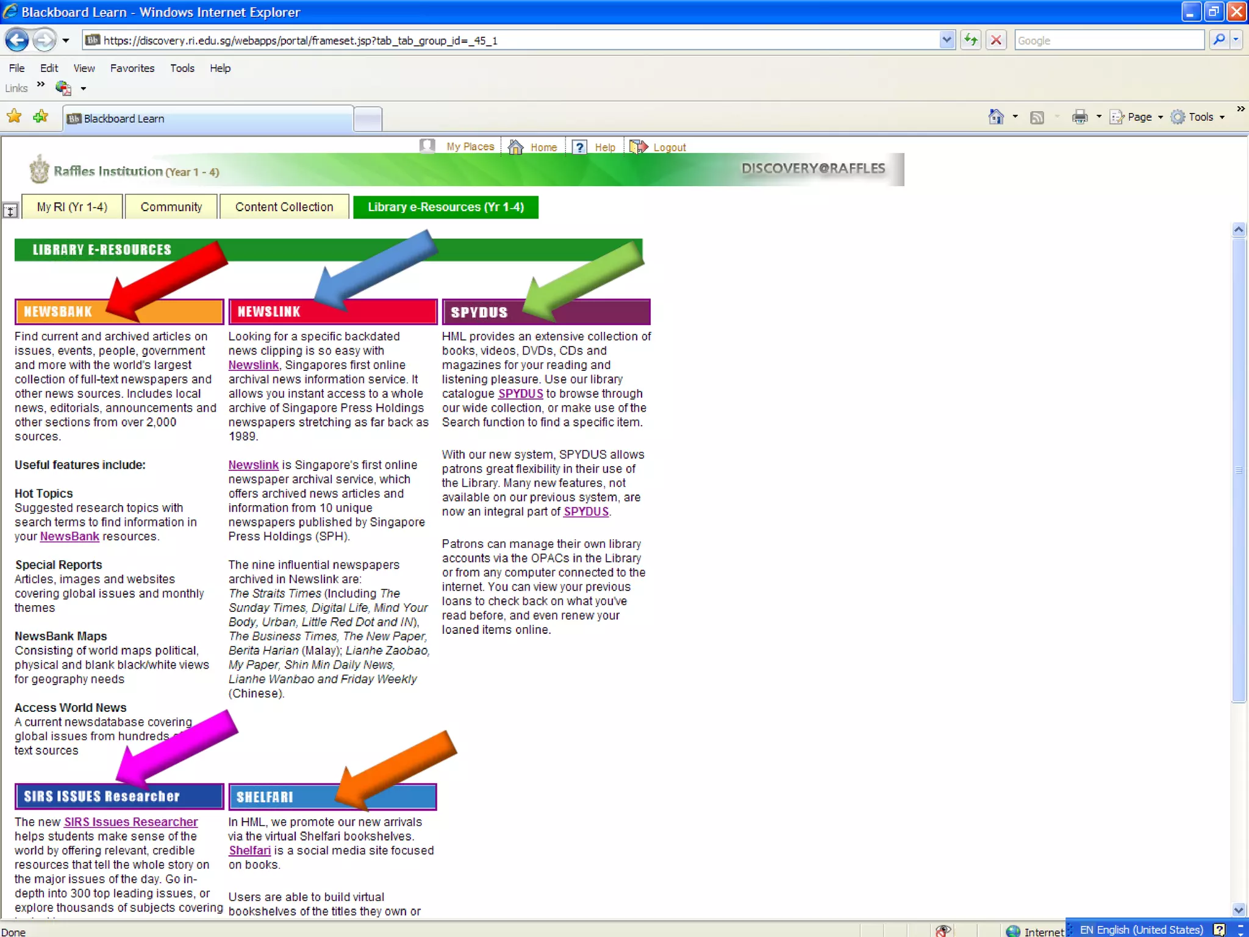Viewport: 1249px width, 937px height.
Task: Expand the address bar history dropdown
Action: click(x=947, y=40)
